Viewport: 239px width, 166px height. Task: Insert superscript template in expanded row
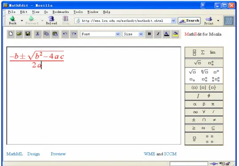coord(216,72)
